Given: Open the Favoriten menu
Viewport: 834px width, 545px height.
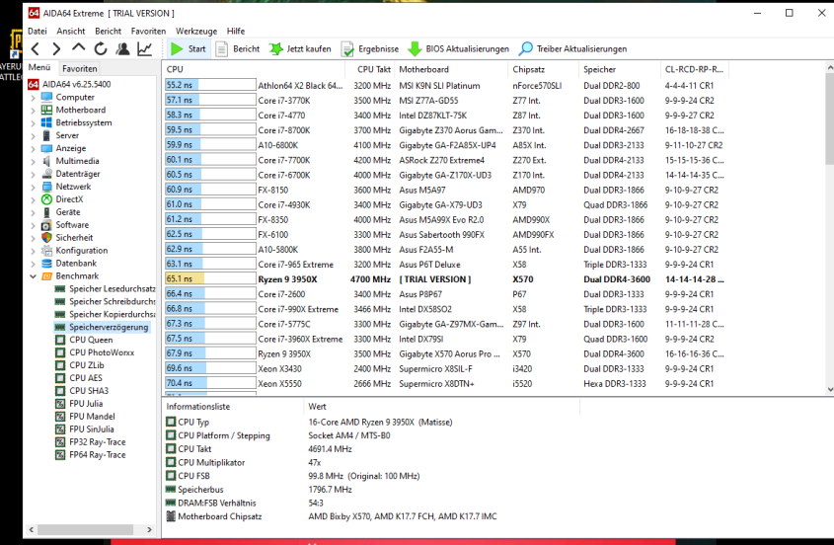Looking at the screenshot, I should [148, 31].
